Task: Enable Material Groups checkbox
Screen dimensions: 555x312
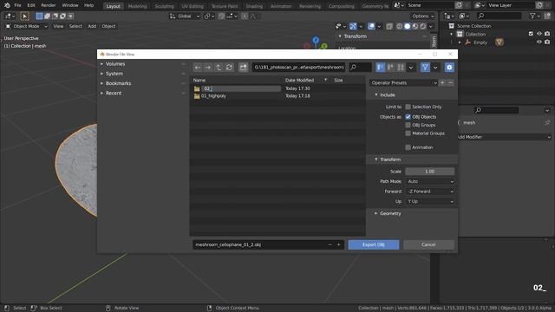Action: [x=408, y=133]
